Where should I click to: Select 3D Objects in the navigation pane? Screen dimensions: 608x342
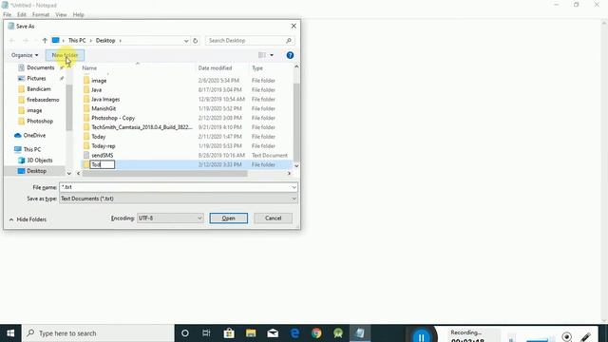tap(39, 161)
